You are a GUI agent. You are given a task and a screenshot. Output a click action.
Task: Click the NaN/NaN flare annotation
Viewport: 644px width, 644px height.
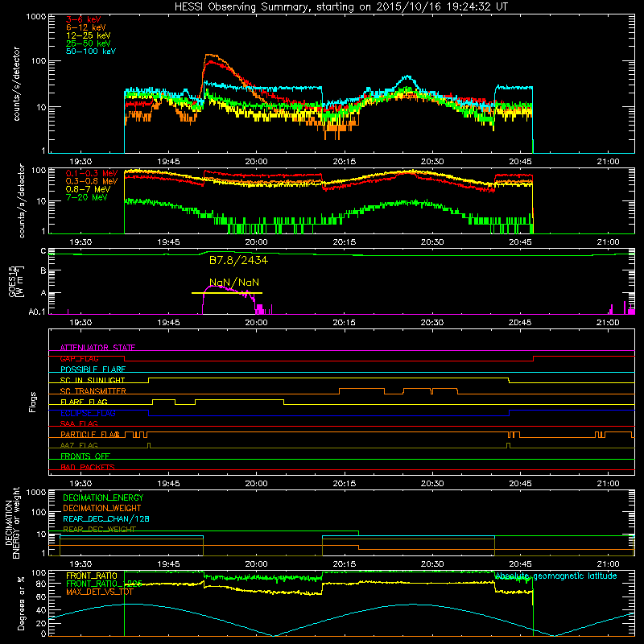[x=234, y=283]
